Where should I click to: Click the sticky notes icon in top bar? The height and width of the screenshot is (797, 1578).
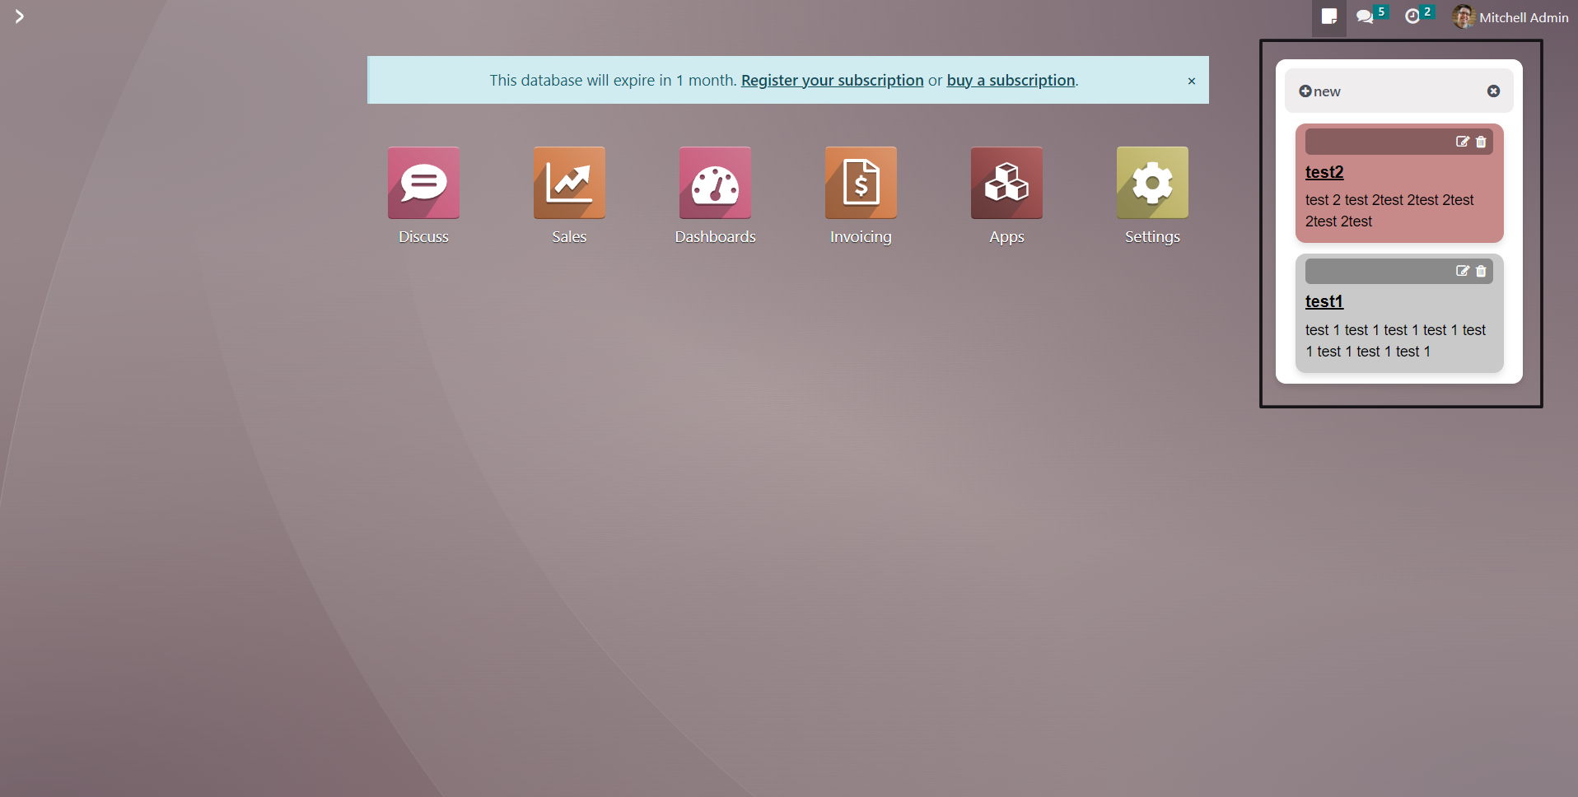(x=1329, y=17)
